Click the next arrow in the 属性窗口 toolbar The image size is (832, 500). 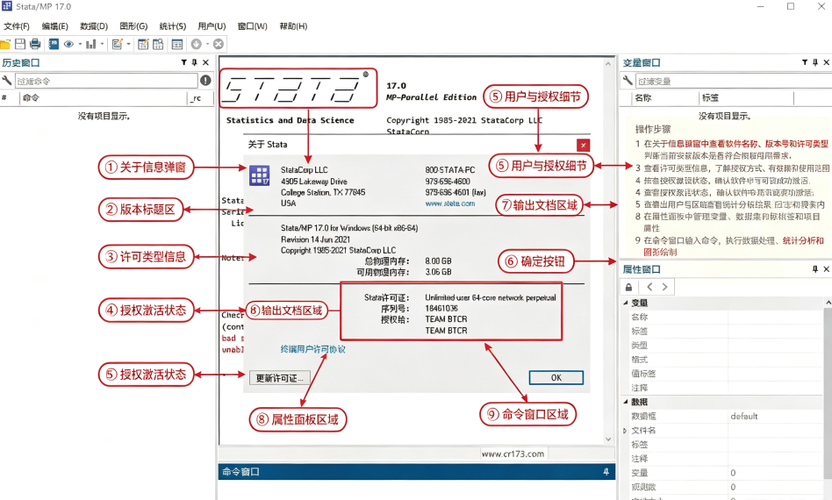coord(664,287)
